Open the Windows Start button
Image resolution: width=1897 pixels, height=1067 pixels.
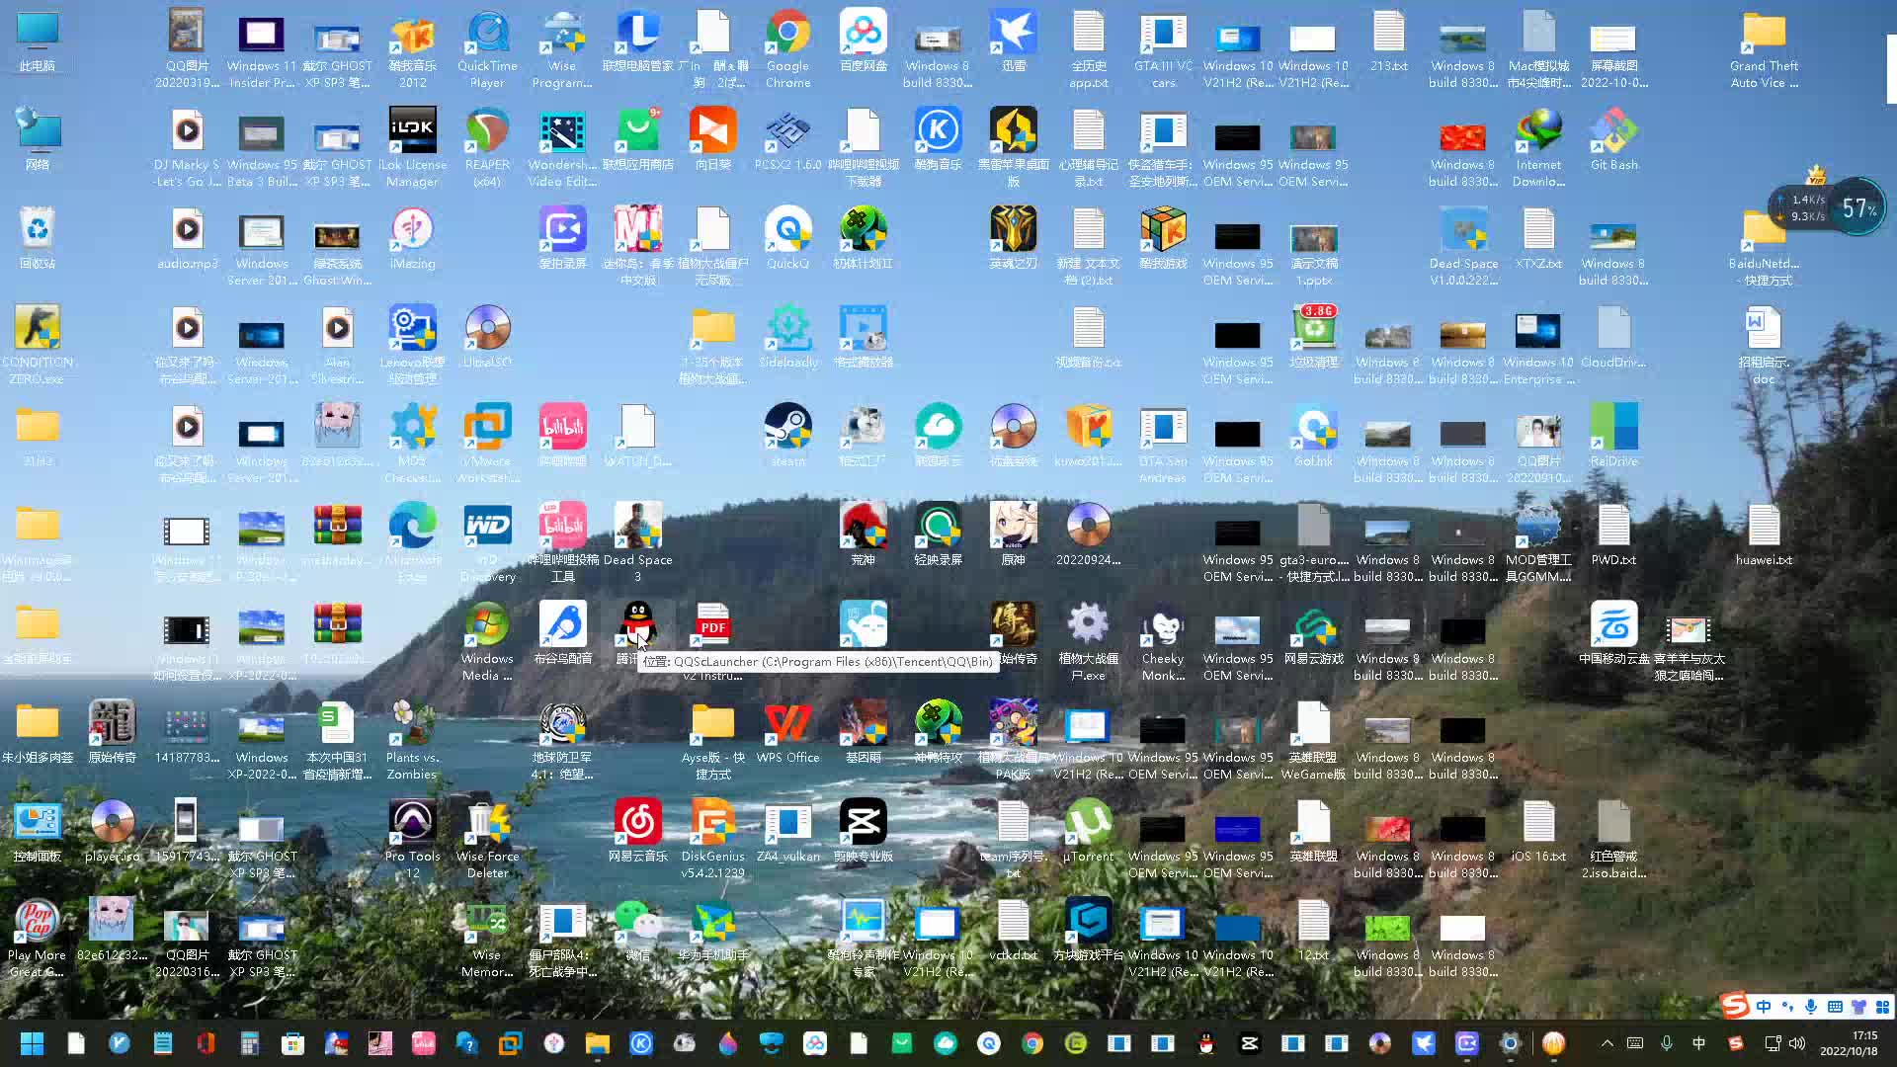click(32, 1043)
